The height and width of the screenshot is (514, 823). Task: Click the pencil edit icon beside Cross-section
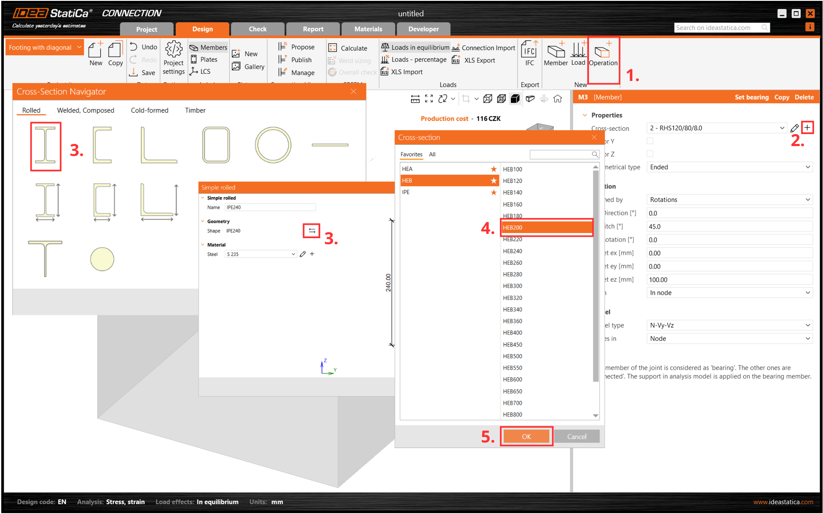pyautogui.click(x=794, y=128)
